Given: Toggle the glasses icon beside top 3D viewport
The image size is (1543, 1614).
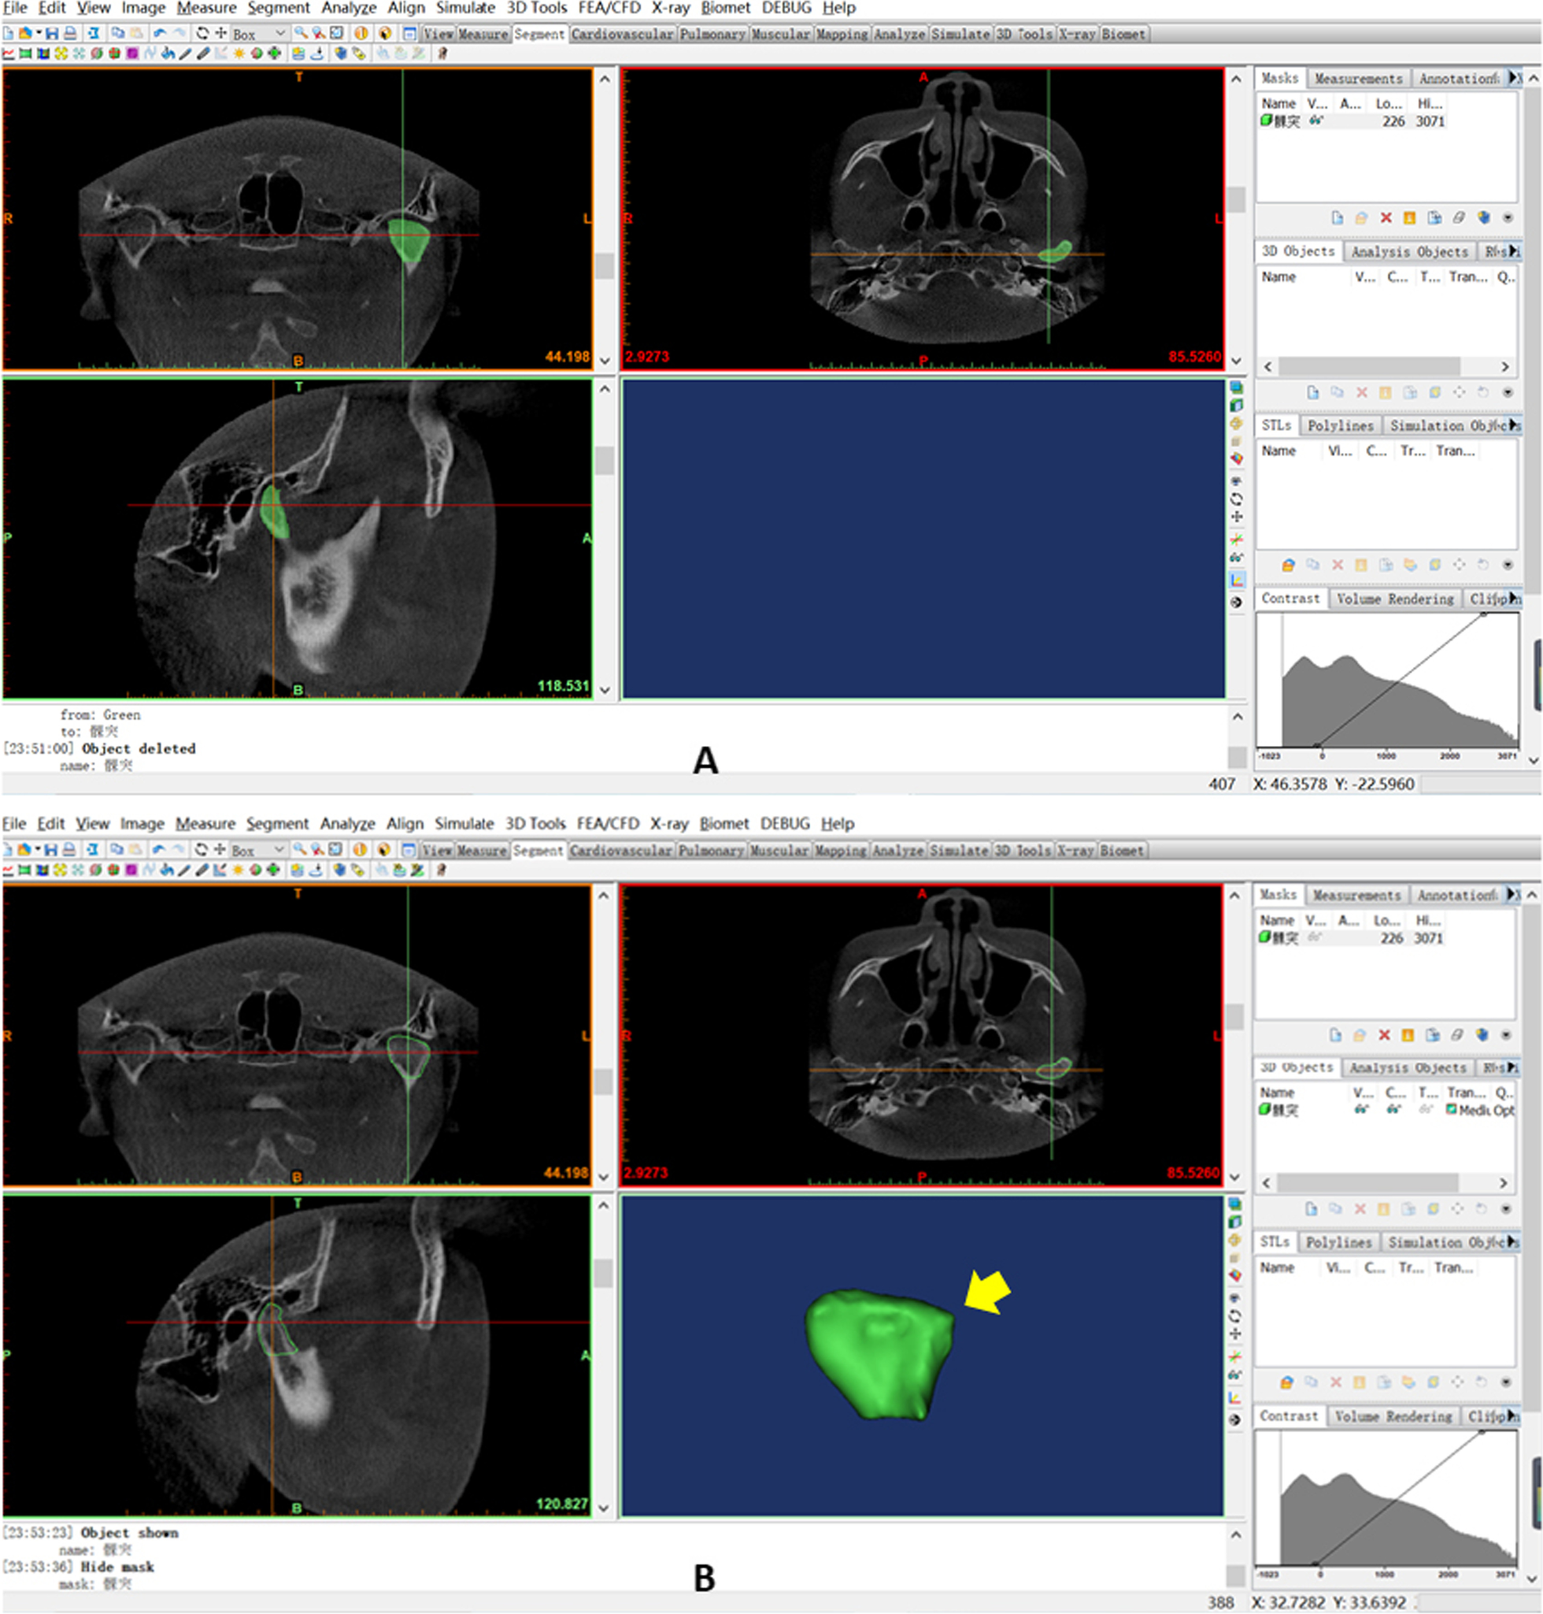Looking at the screenshot, I should pyautogui.click(x=1236, y=557).
